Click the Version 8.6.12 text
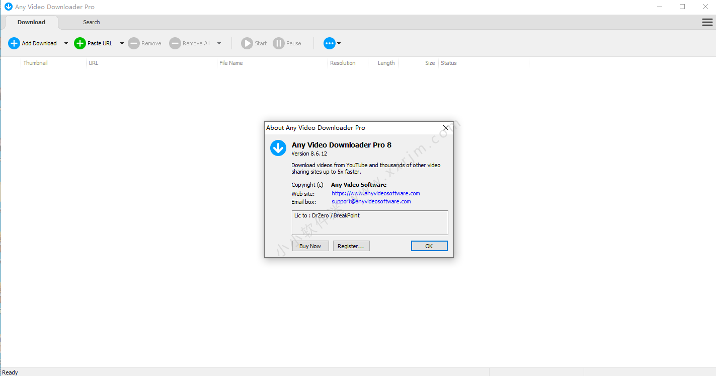The width and height of the screenshot is (716, 376). pyautogui.click(x=309, y=154)
